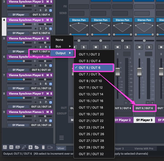Click pan slider of Vienna Synchron Player 7 channel

pos(45,98)
